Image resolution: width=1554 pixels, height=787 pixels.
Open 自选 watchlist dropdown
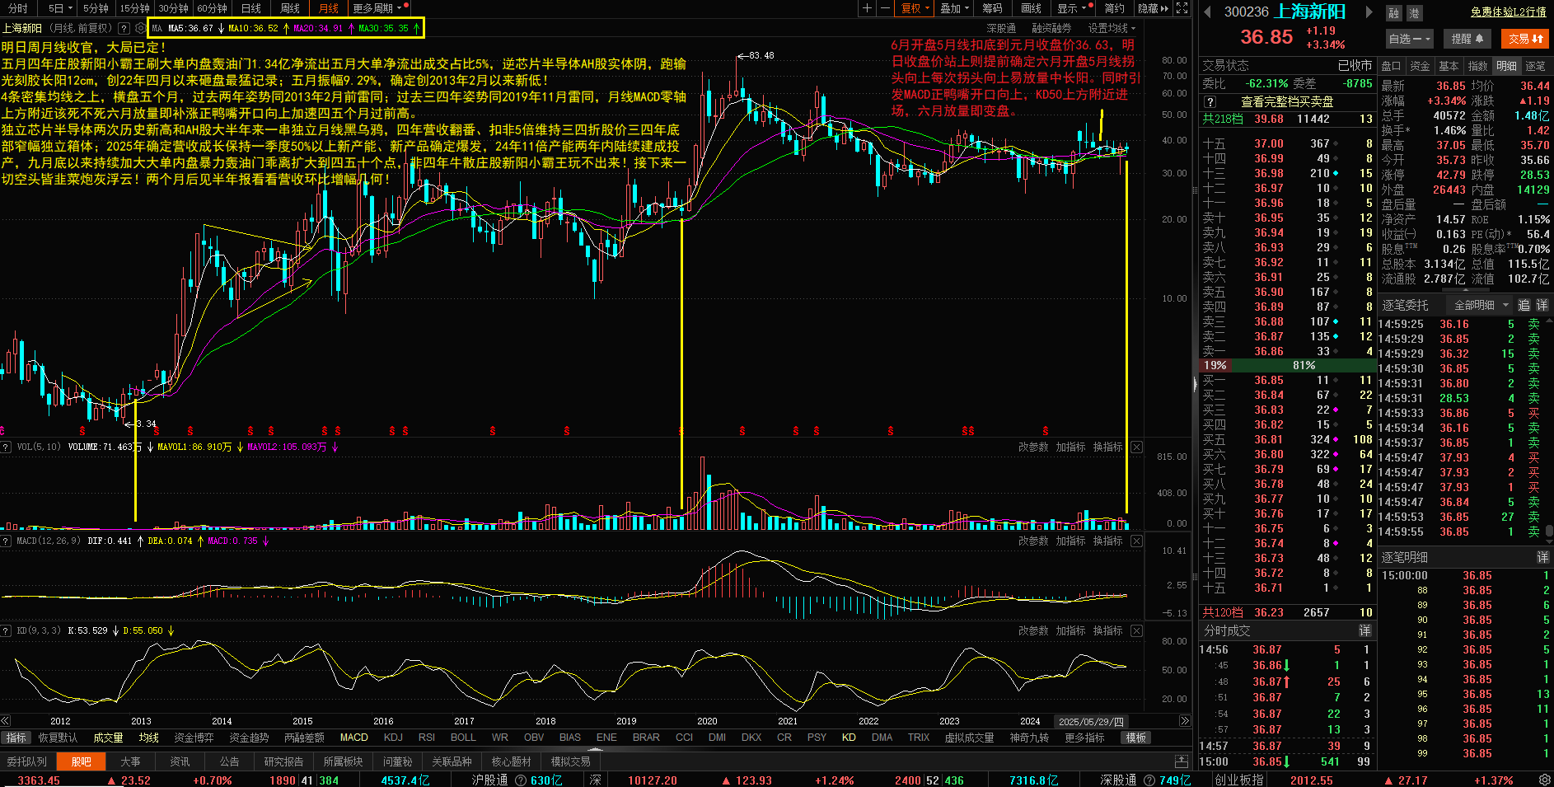point(1409,39)
